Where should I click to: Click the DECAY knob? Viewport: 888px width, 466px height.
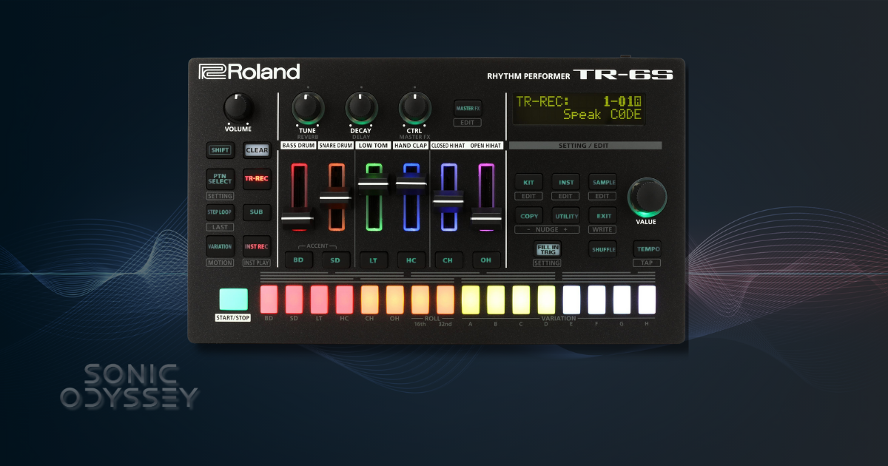point(361,108)
